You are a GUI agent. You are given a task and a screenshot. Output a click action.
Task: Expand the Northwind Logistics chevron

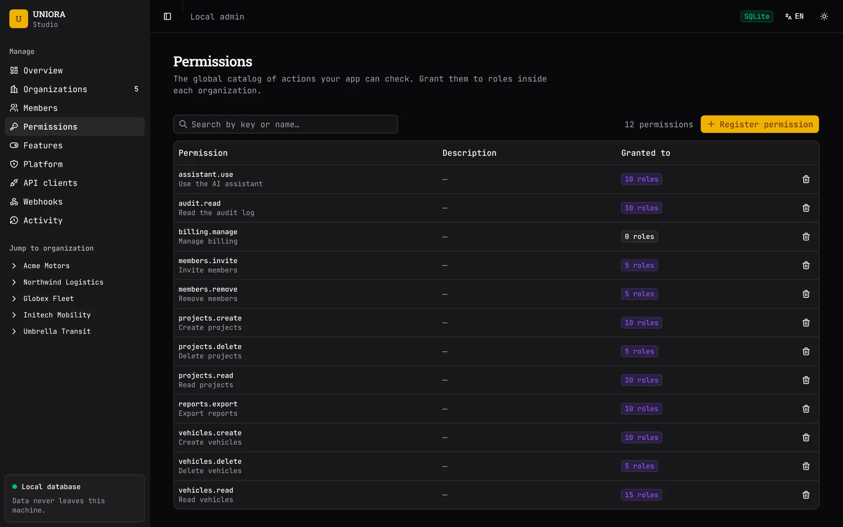pyautogui.click(x=14, y=282)
